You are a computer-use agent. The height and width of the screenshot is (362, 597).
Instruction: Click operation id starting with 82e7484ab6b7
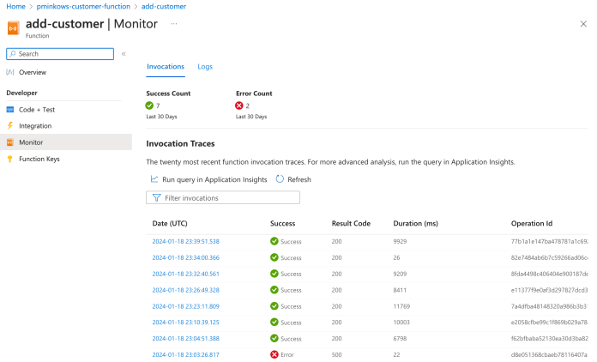(x=550, y=257)
